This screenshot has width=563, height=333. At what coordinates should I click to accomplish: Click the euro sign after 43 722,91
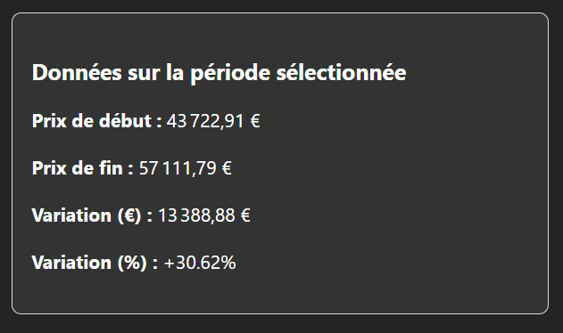tap(255, 121)
